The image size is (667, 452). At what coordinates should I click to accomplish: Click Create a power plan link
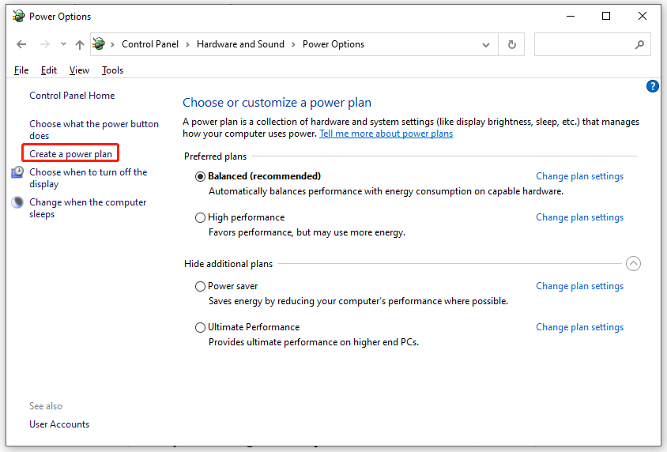tap(71, 153)
